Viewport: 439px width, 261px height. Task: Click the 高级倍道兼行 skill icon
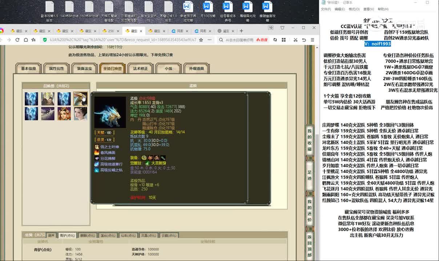97,164
